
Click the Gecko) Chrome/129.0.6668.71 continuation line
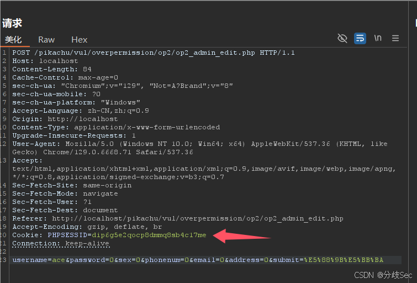click(103, 152)
